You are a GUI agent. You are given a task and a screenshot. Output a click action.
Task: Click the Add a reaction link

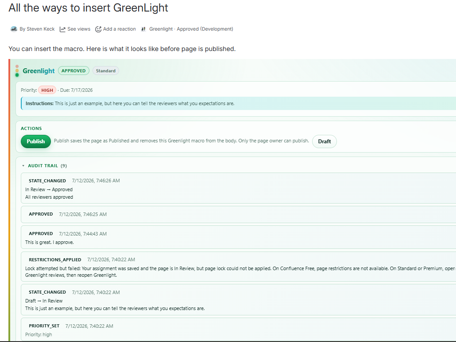click(119, 29)
